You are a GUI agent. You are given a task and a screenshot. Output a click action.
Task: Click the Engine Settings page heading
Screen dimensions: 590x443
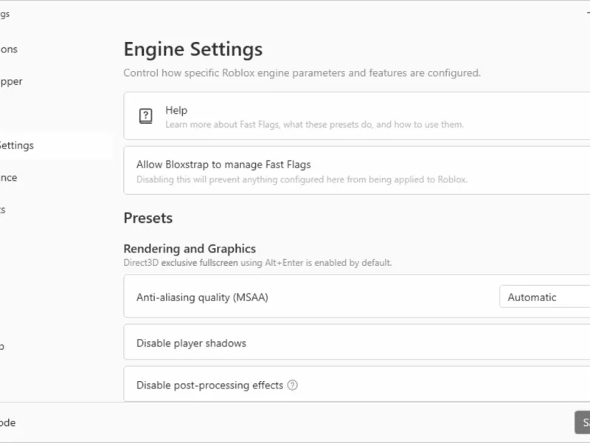tap(193, 49)
